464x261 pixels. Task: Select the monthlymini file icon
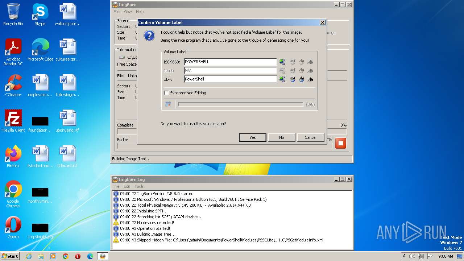point(40,195)
